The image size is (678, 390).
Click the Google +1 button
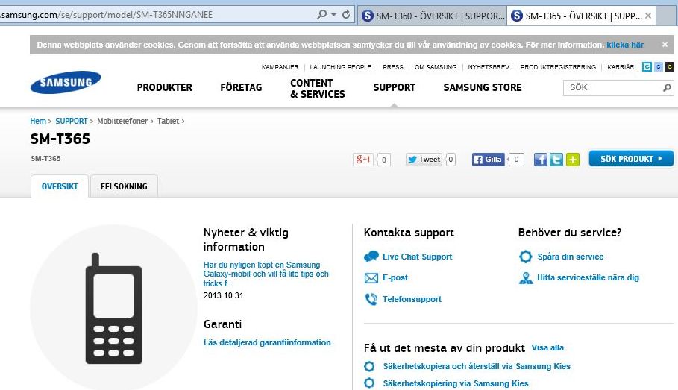(x=362, y=159)
